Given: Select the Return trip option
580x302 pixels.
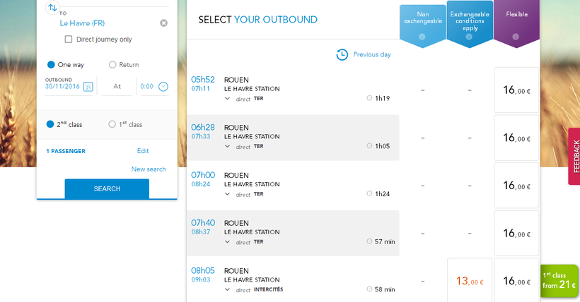Looking at the screenshot, I should (x=112, y=65).
